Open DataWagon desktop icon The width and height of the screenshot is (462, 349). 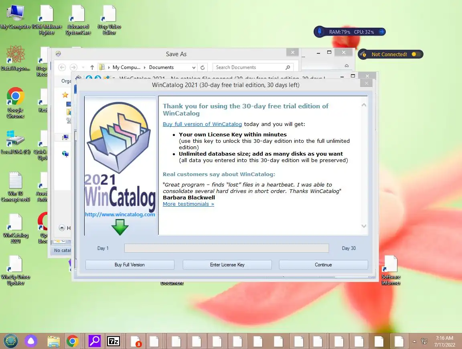point(15,58)
